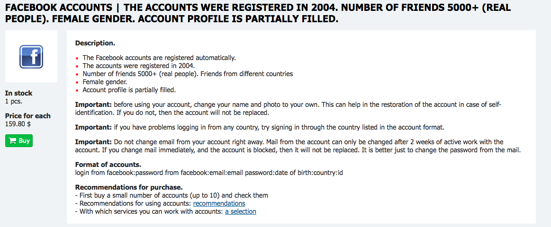Open the recommendations link
The height and width of the screenshot is (227, 551).
click(x=219, y=203)
